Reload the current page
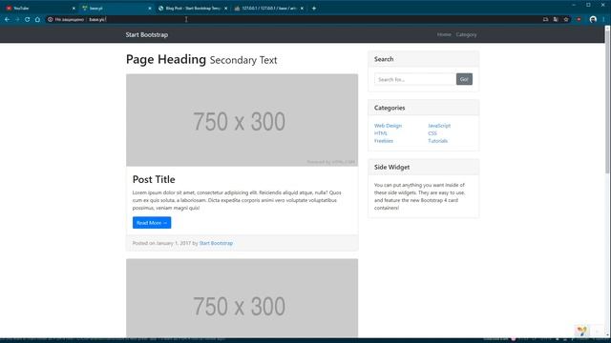The height and width of the screenshot is (343, 611). click(x=28, y=19)
